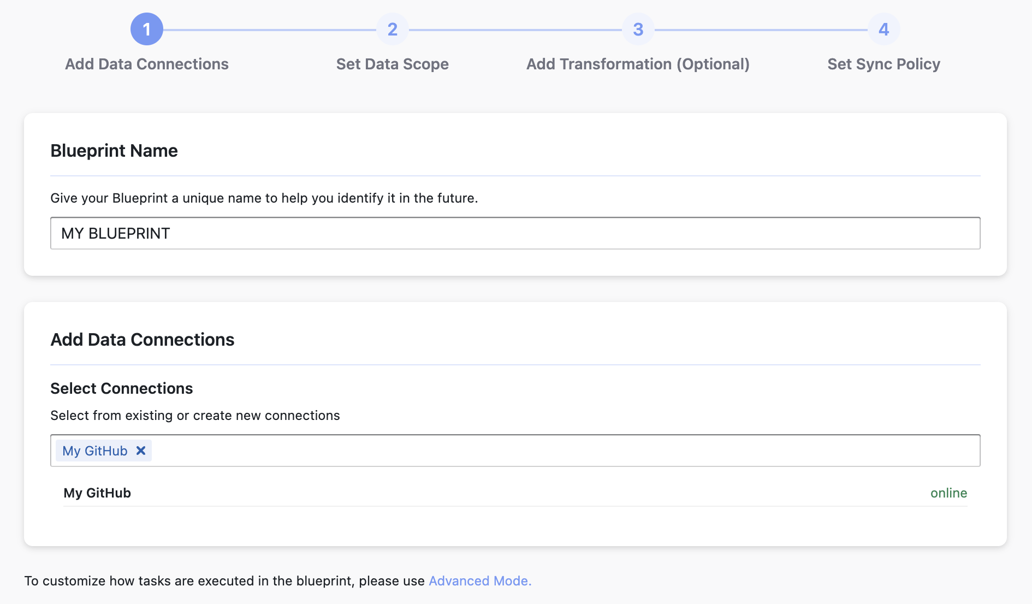
Task: Remove the My GitHub connection tag
Action: click(141, 451)
